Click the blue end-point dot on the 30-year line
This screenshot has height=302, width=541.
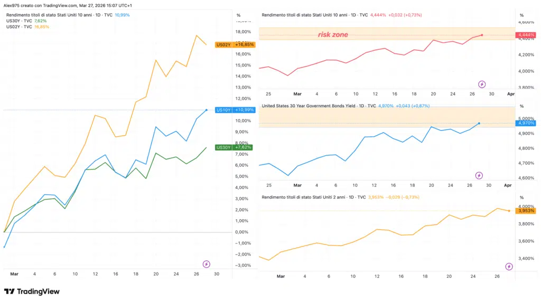coord(479,123)
